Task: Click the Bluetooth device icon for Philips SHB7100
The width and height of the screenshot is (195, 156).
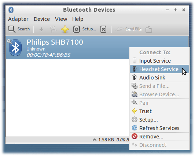Action: (15, 48)
